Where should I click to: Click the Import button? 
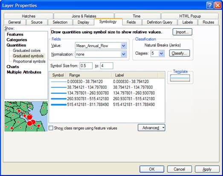182,32
